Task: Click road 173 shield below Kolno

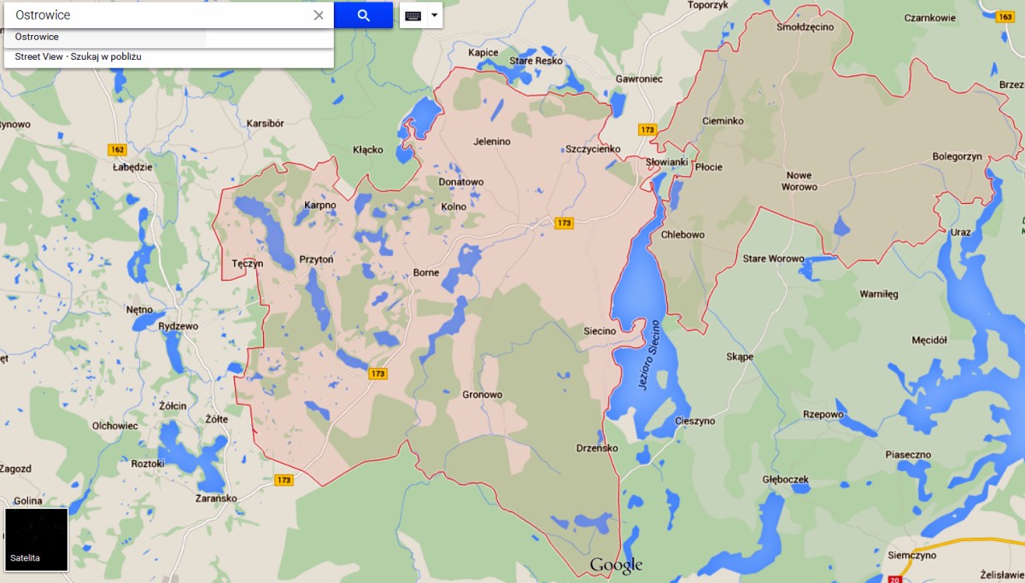Action: click(563, 223)
